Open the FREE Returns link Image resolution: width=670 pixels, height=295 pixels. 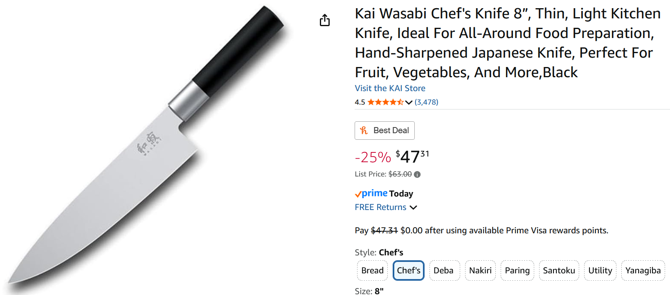click(x=380, y=207)
